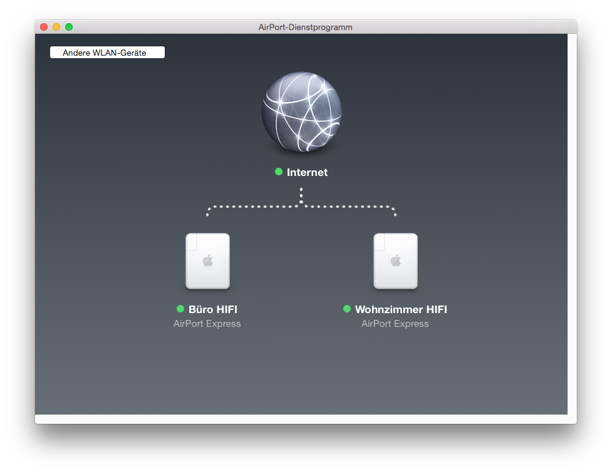
Task: Select the Wohnzimmer HIFI base station icon
Action: [395, 261]
